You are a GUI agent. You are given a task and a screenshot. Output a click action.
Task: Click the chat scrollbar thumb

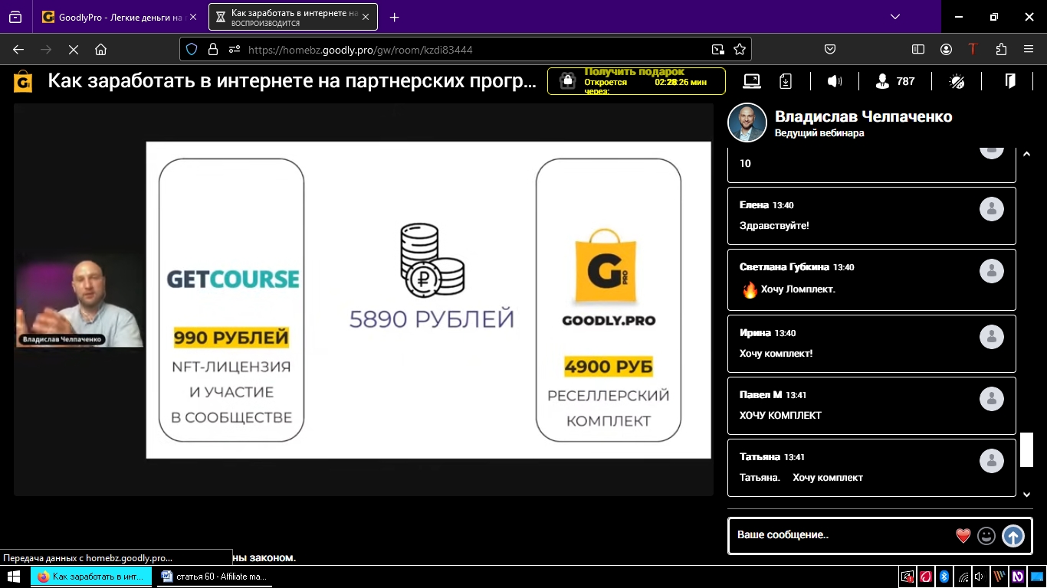(1026, 449)
